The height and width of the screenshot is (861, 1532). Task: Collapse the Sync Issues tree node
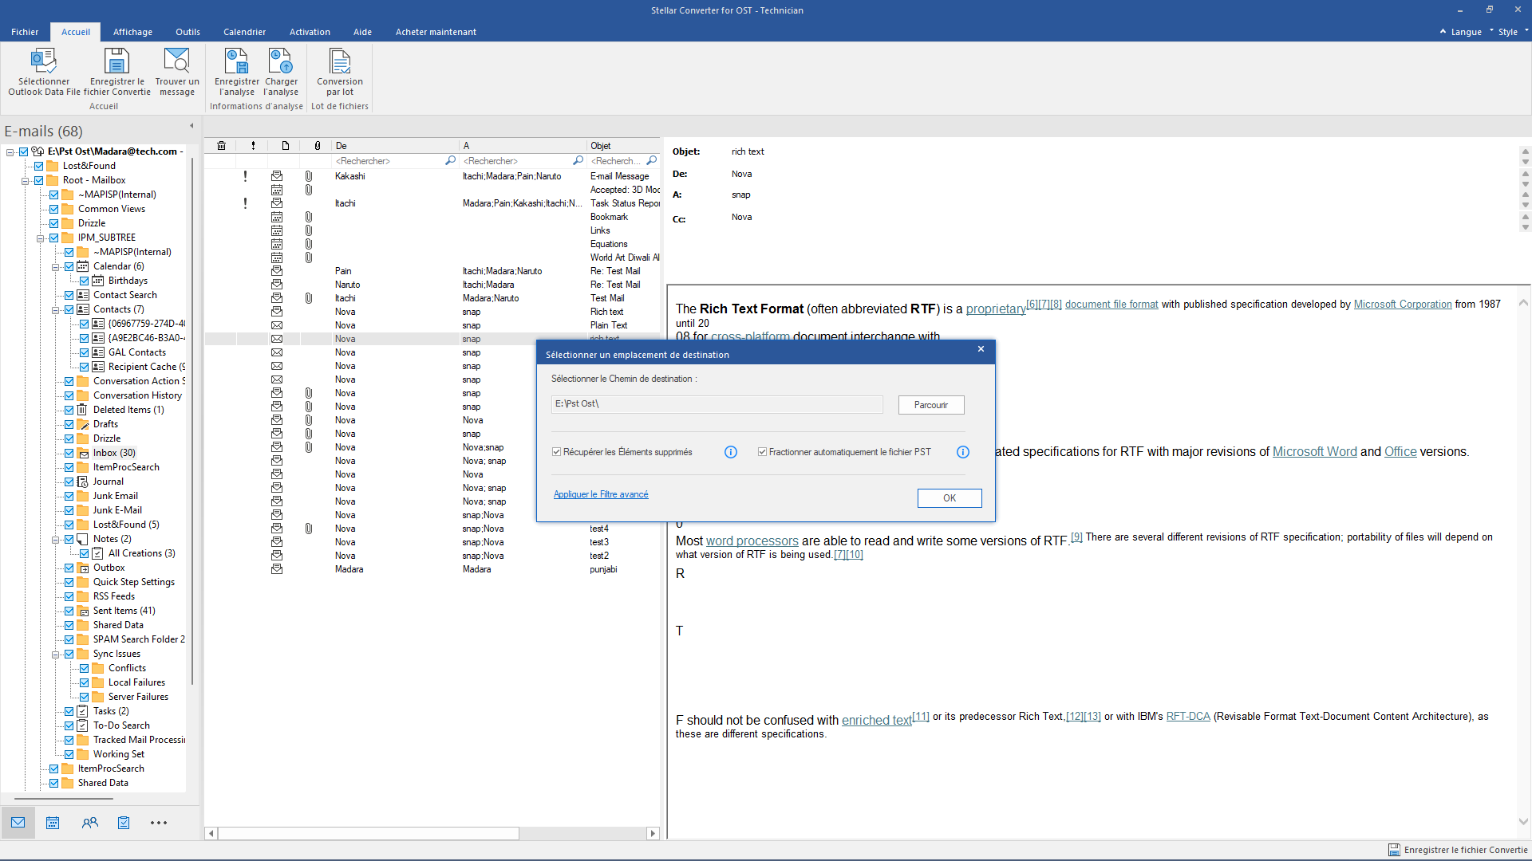pyautogui.click(x=55, y=654)
